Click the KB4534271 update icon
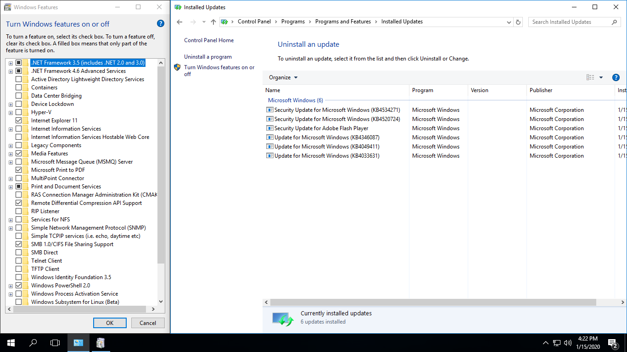This screenshot has width=627, height=352. tap(269, 110)
